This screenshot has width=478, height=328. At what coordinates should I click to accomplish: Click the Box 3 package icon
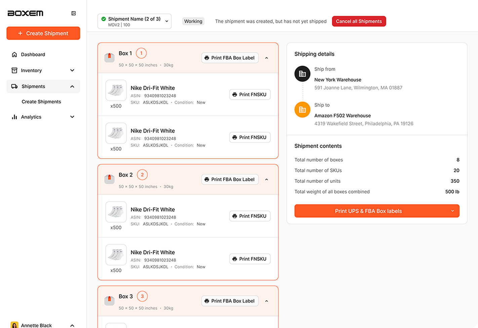click(109, 300)
